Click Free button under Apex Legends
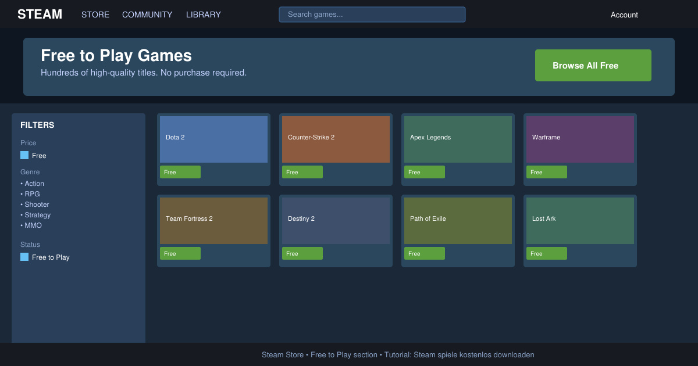 tap(425, 172)
